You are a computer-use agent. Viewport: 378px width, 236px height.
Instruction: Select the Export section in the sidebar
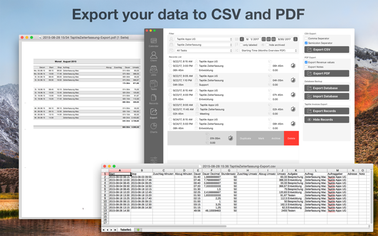(153, 114)
